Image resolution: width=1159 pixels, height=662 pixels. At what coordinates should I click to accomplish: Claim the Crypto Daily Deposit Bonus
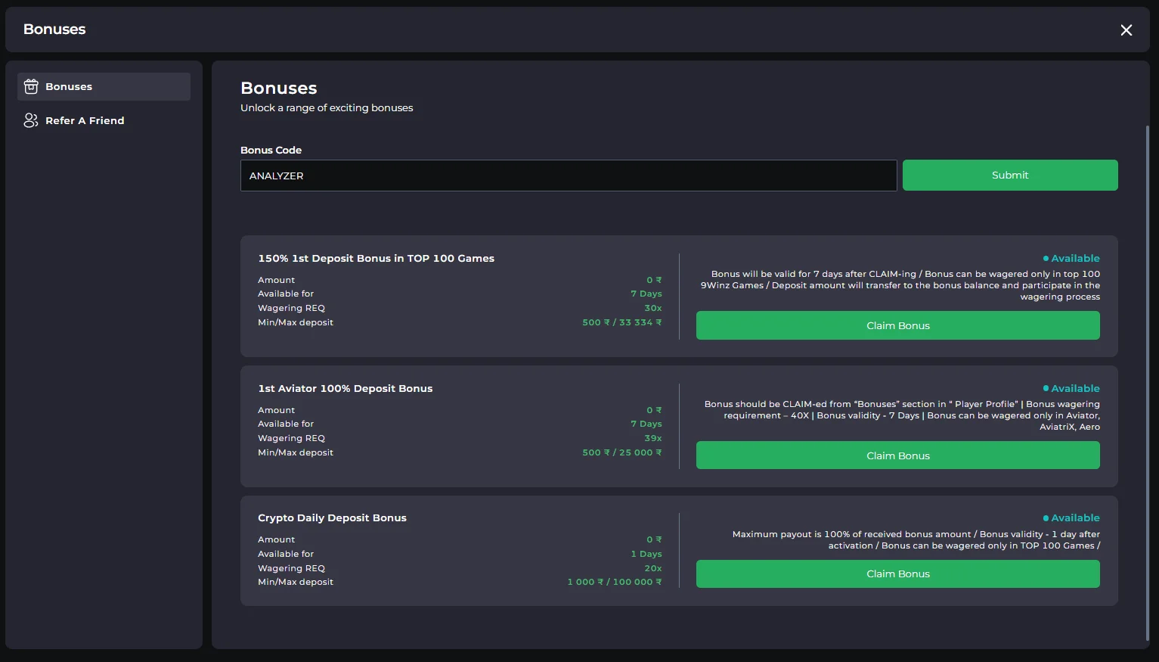pos(897,574)
